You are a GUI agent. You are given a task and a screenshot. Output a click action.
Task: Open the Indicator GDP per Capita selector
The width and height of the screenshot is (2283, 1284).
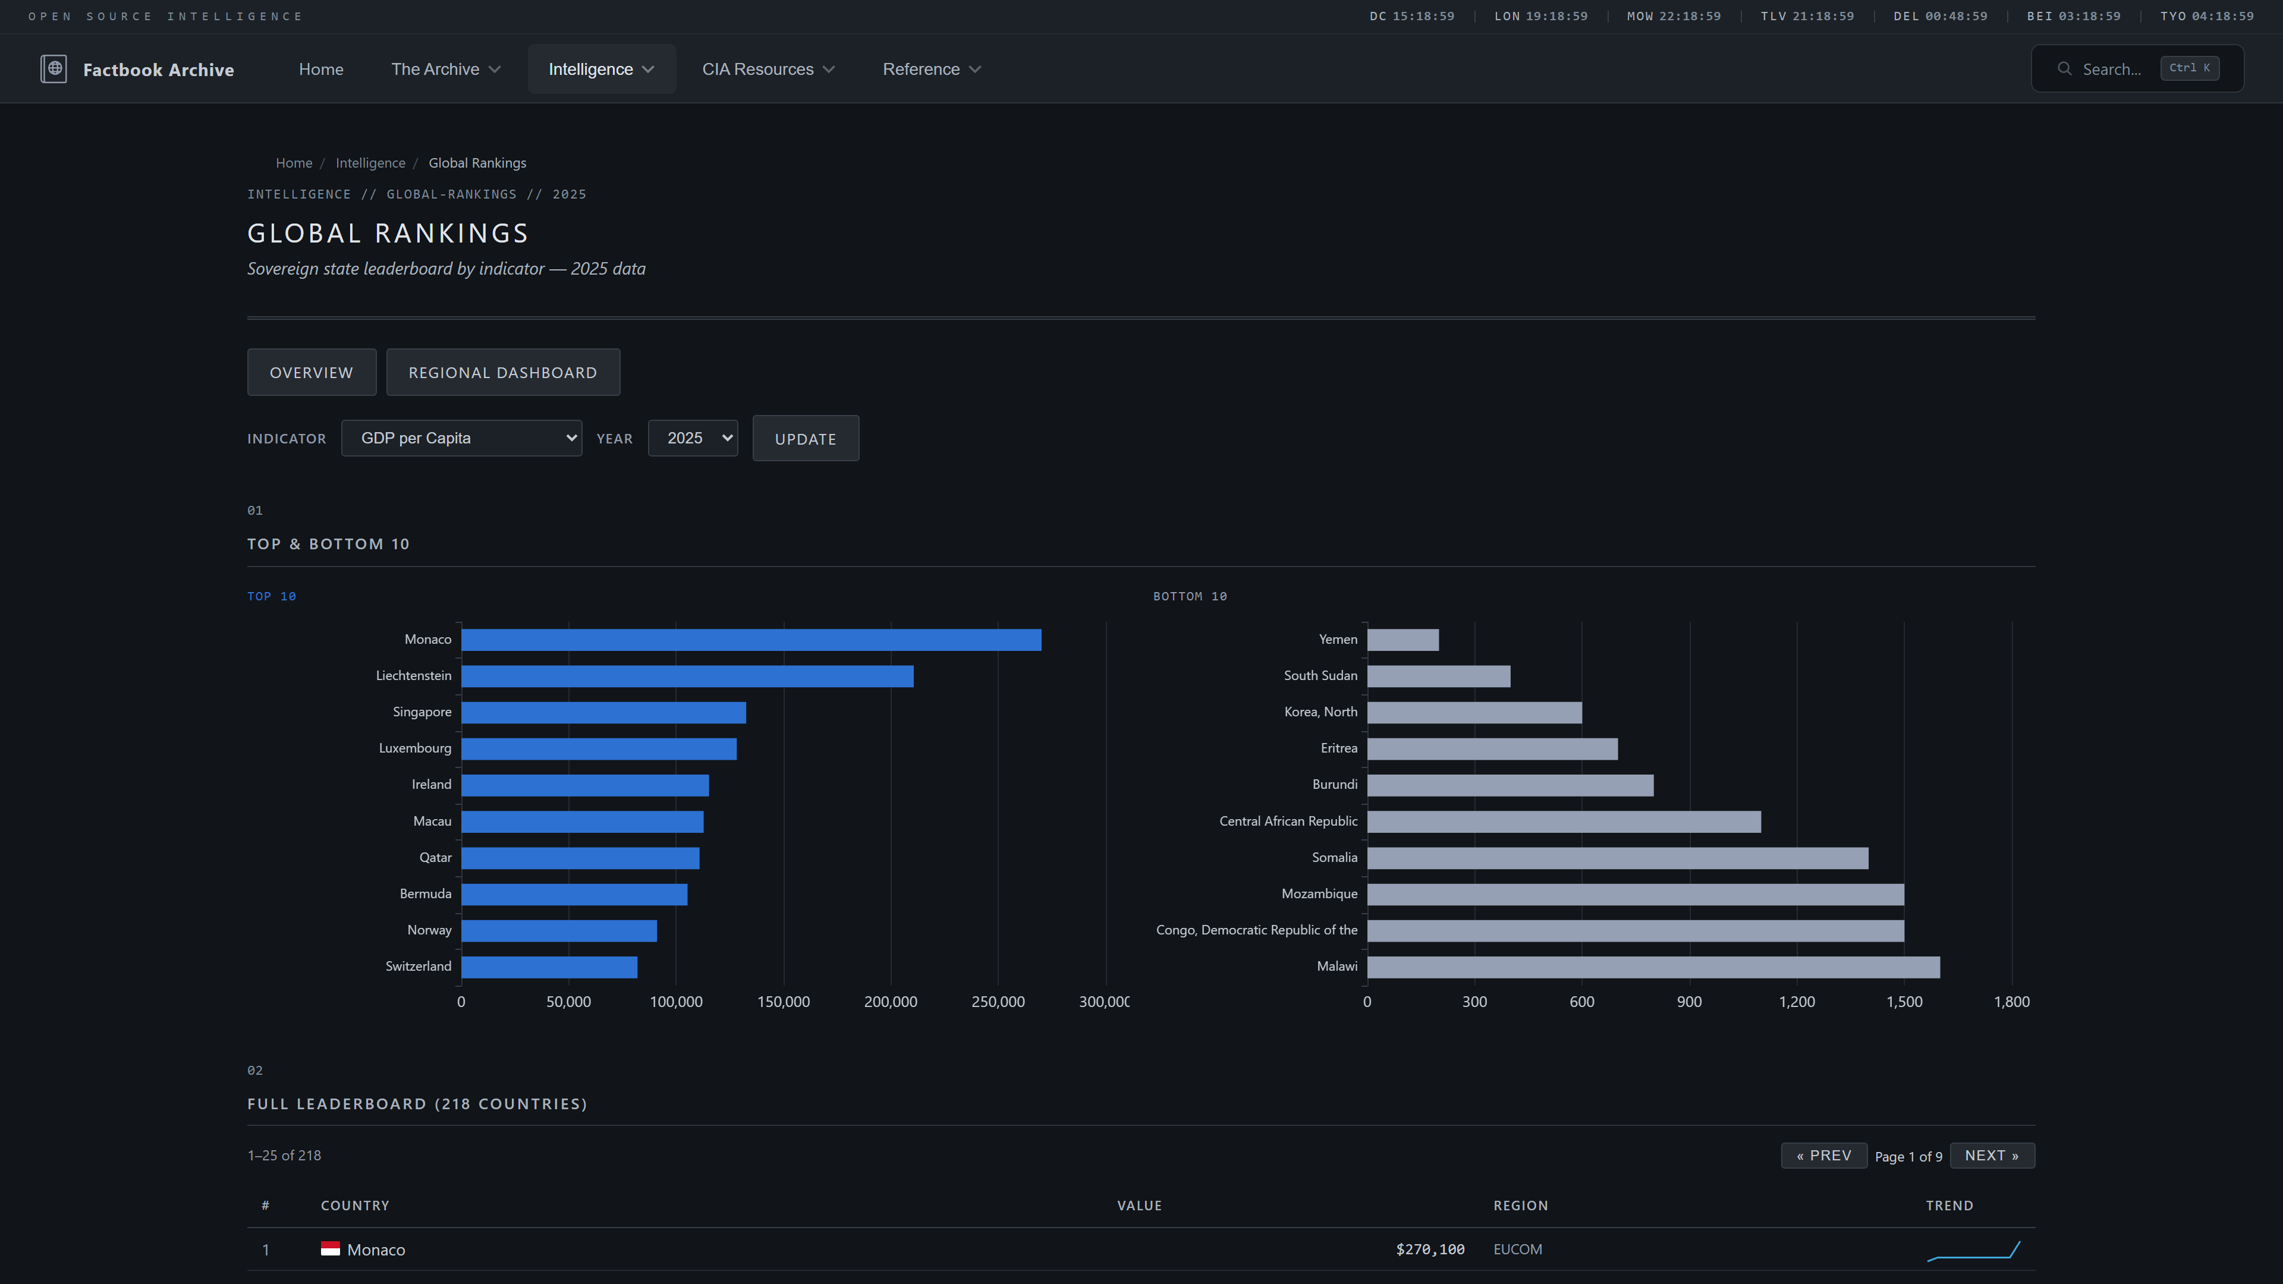pos(461,438)
